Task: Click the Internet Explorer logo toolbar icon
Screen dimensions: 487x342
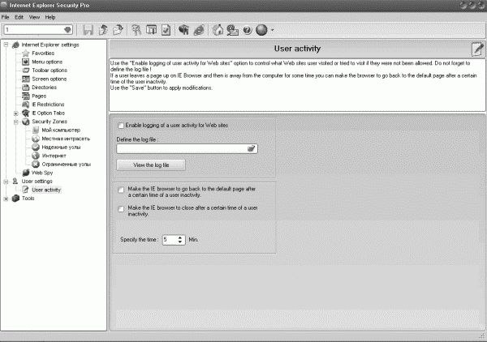Action: (x=199, y=30)
